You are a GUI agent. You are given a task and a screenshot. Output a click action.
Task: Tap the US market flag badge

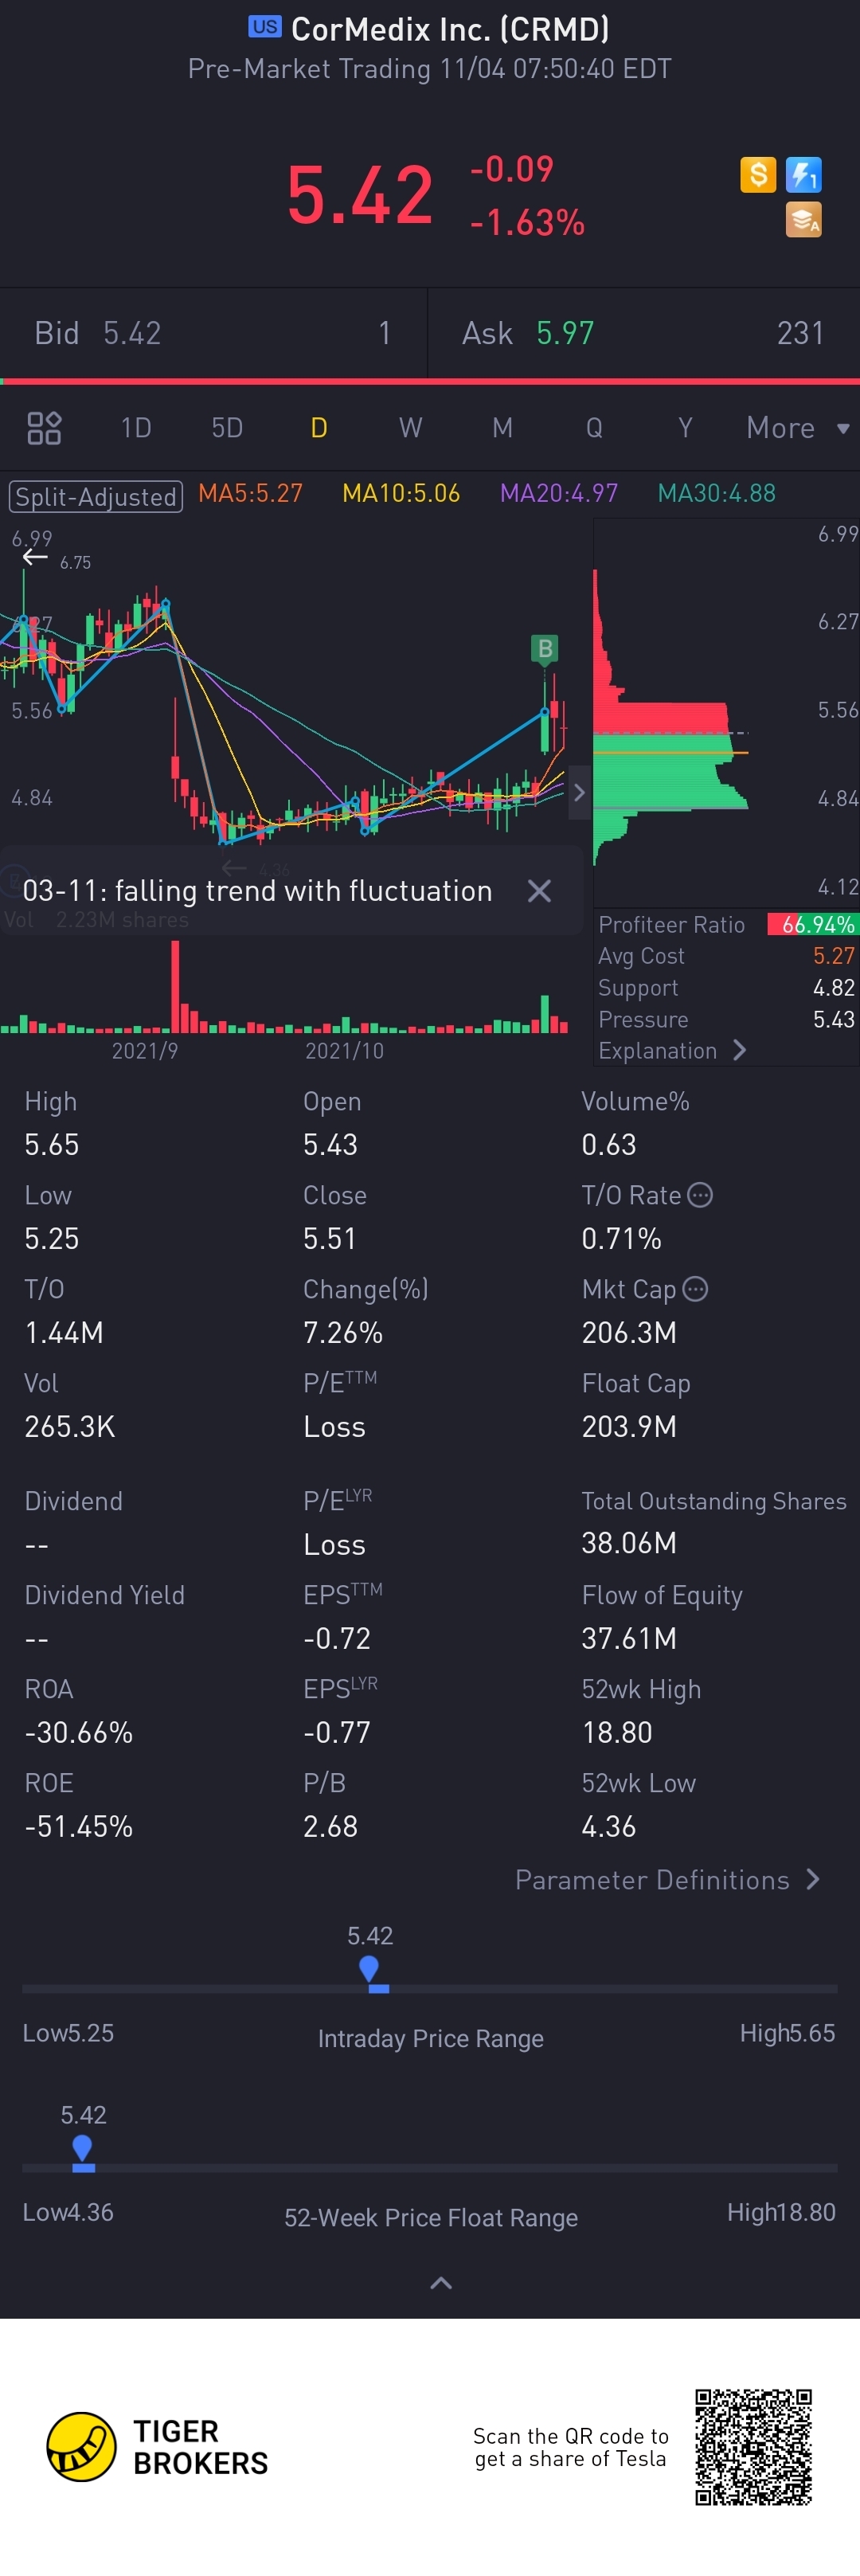(x=265, y=27)
